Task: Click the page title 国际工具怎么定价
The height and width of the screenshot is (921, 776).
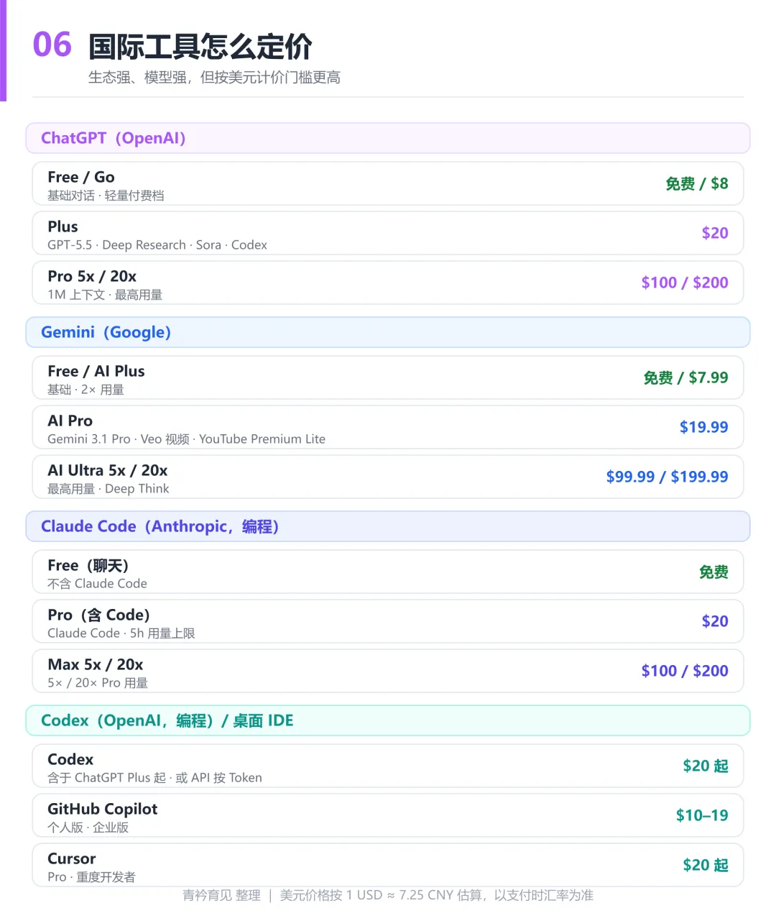Action: point(200,47)
